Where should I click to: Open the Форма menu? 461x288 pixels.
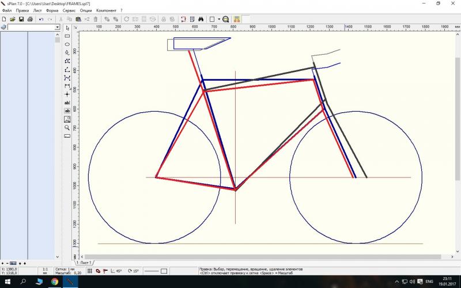52,10
